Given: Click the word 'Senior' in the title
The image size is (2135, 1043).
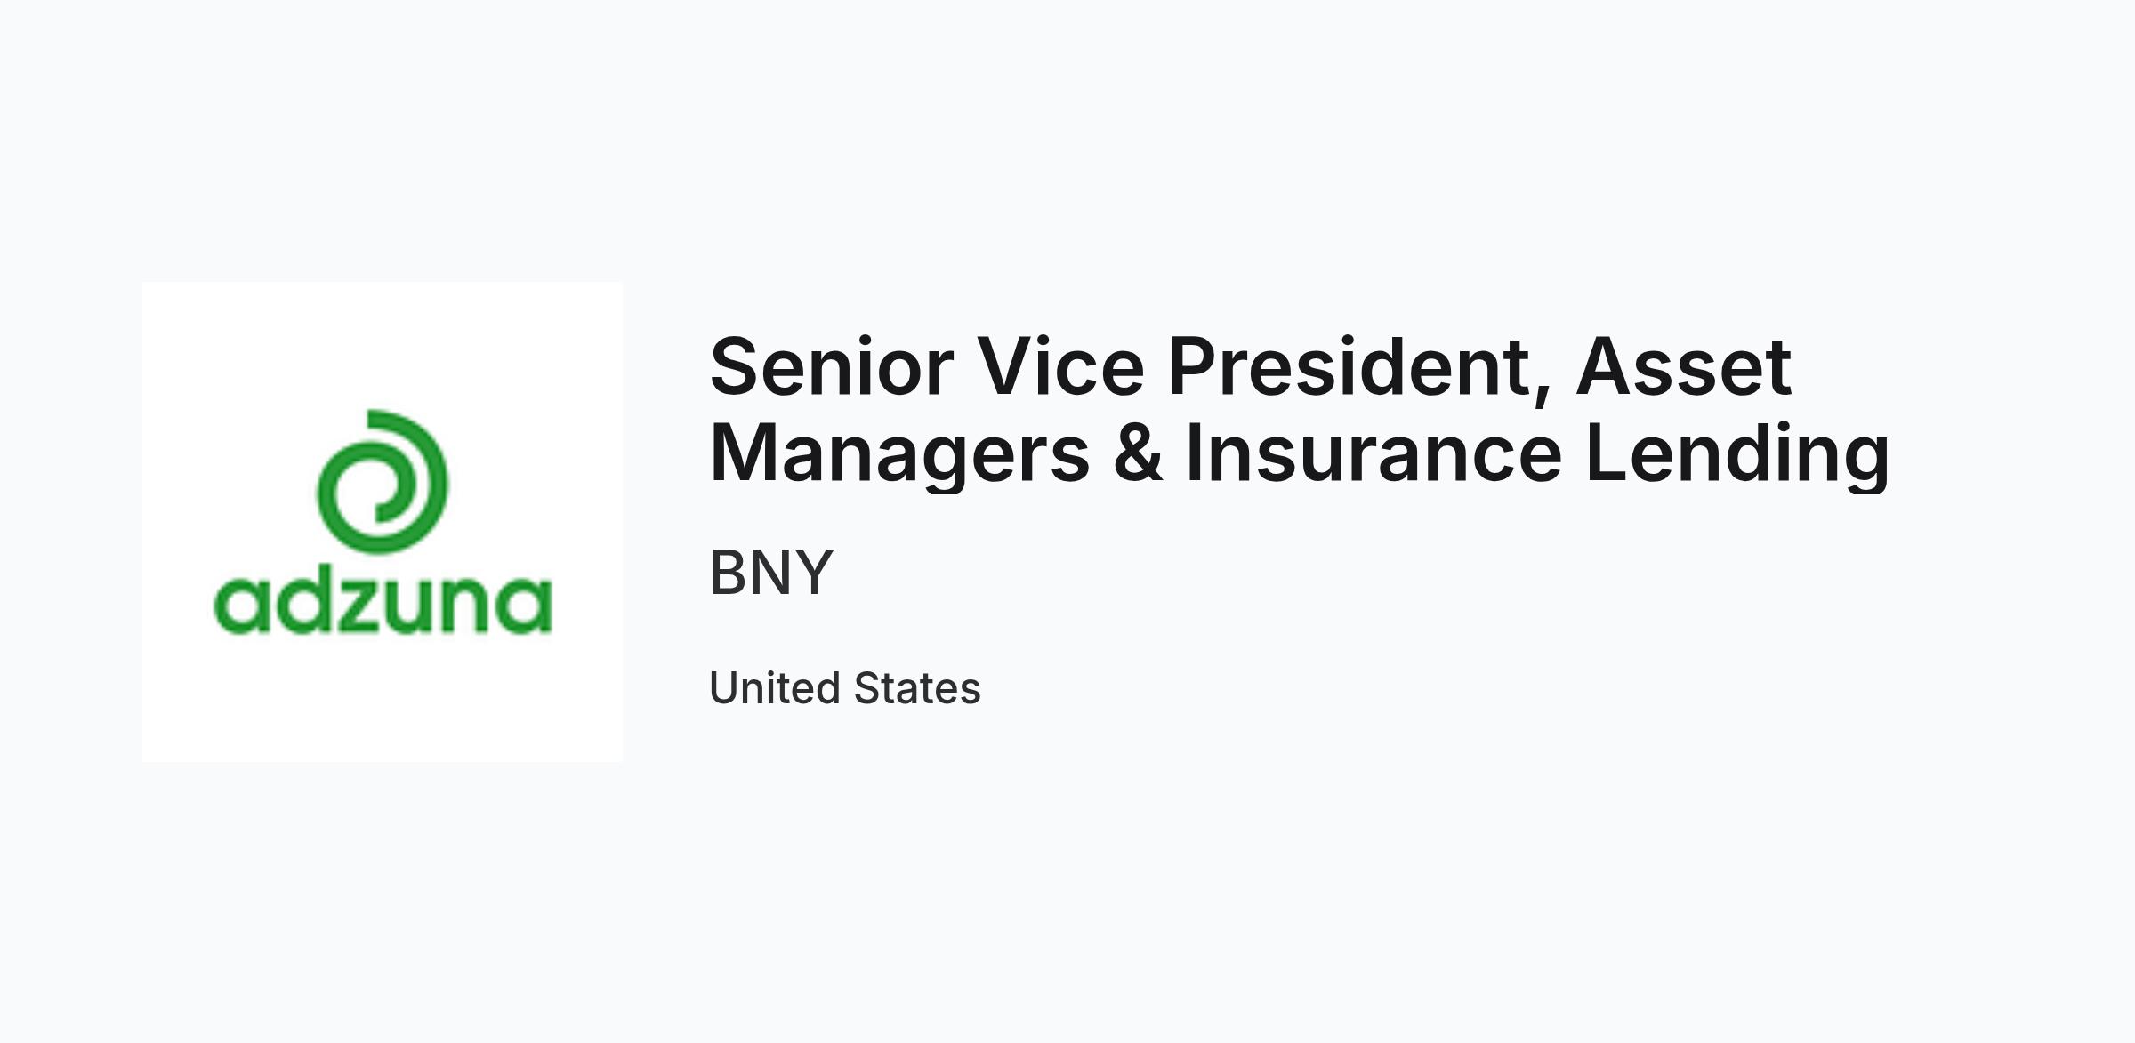Looking at the screenshot, I should pyautogui.click(x=832, y=366).
